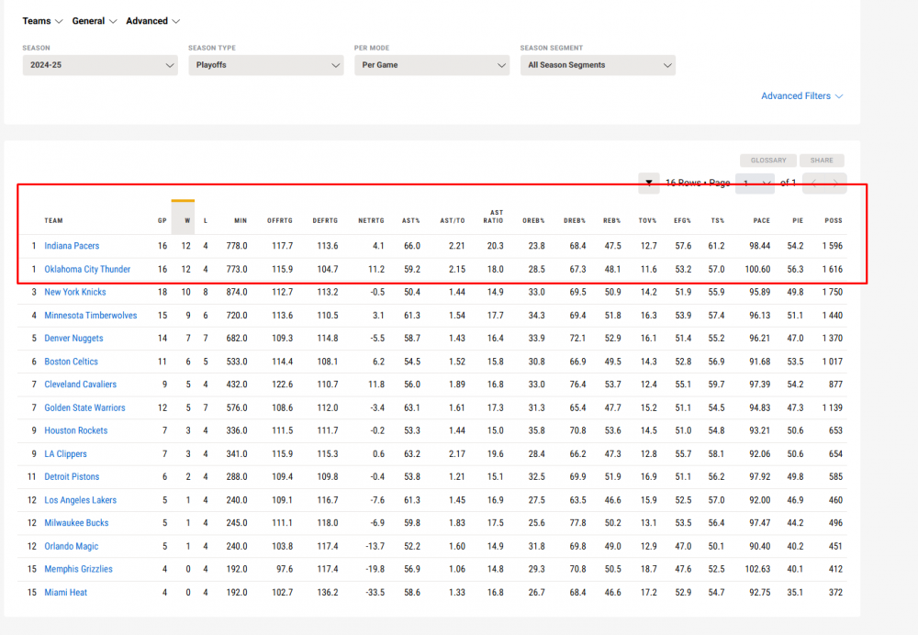Go to the previous page arrow

point(813,184)
